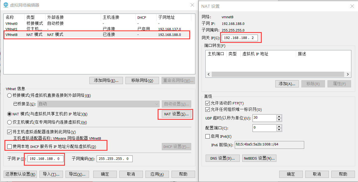358x182 pixels.
Task: Click the 虚拟机 IP 地址 column header
Action: point(268,54)
